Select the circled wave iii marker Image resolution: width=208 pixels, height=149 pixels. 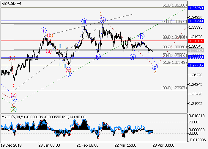click(x=84, y=21)
